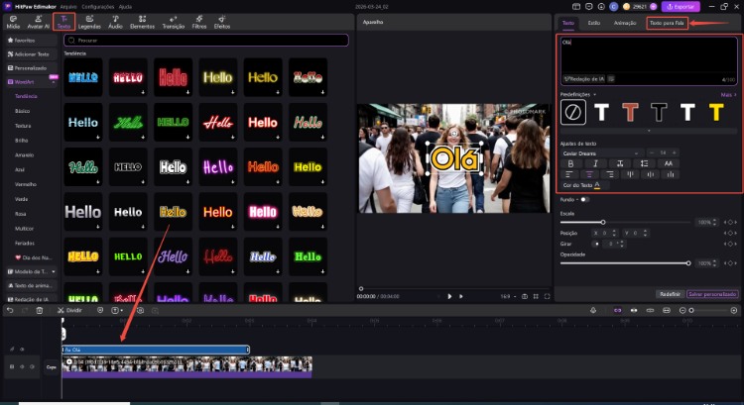
Task: Toggle visibility of the text track
Action: tap(22, 350)
